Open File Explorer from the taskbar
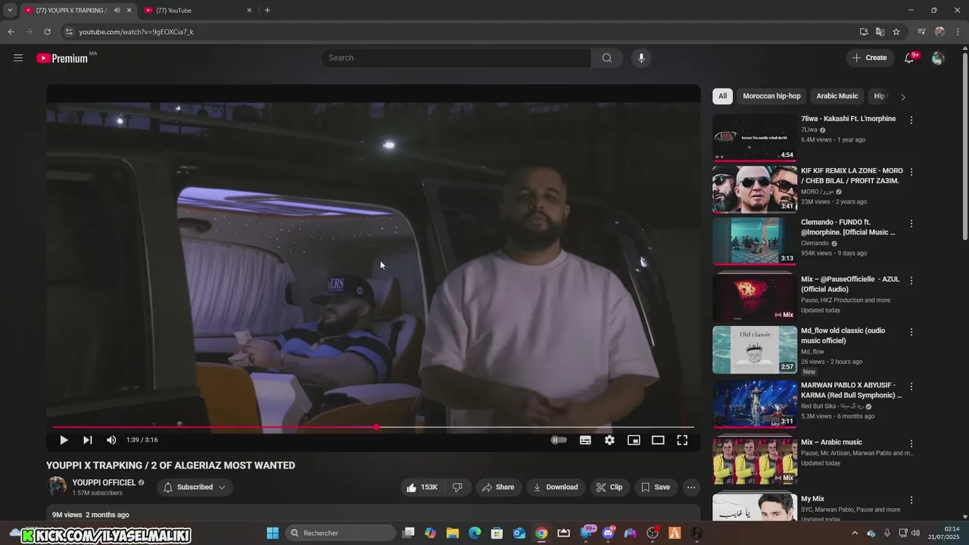This screenshot has height=545, width=969. tap(452, 533)
